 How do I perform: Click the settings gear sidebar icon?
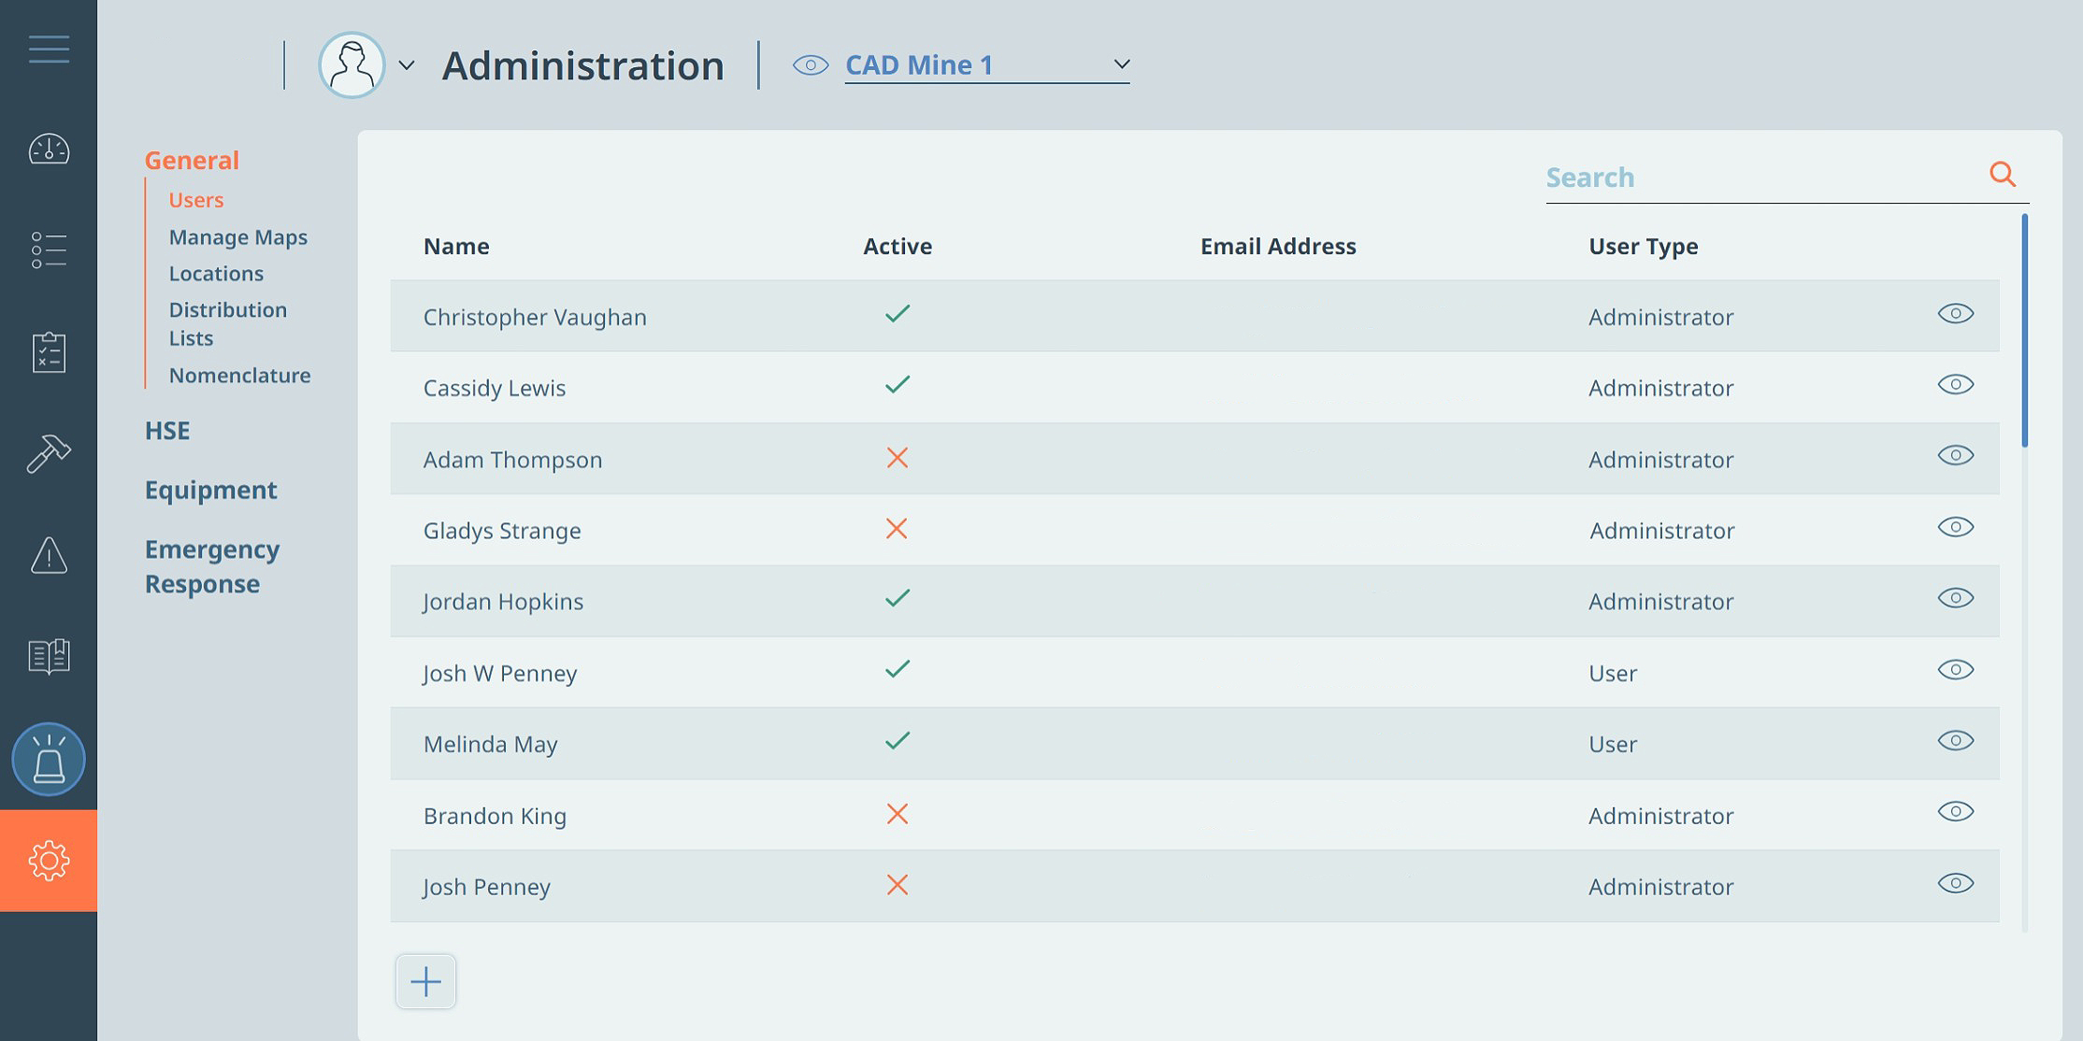pos(49,861)
